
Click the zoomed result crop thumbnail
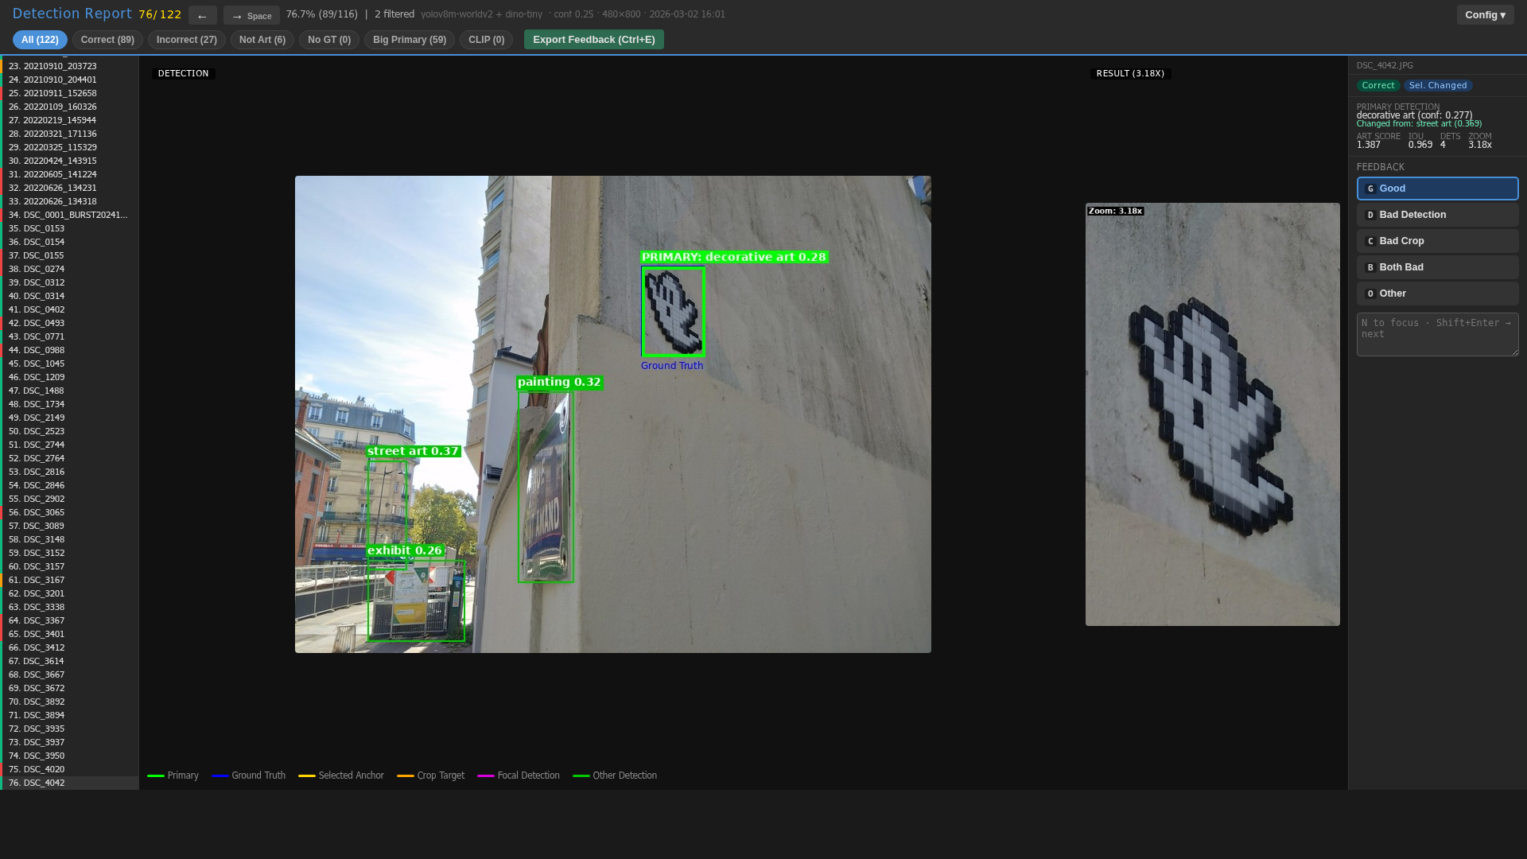[1212, 414]
